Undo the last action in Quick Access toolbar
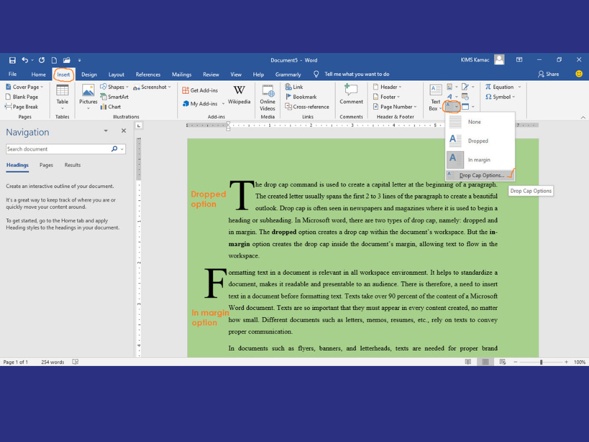The image size is (589, 442). [x=25, y=60]
